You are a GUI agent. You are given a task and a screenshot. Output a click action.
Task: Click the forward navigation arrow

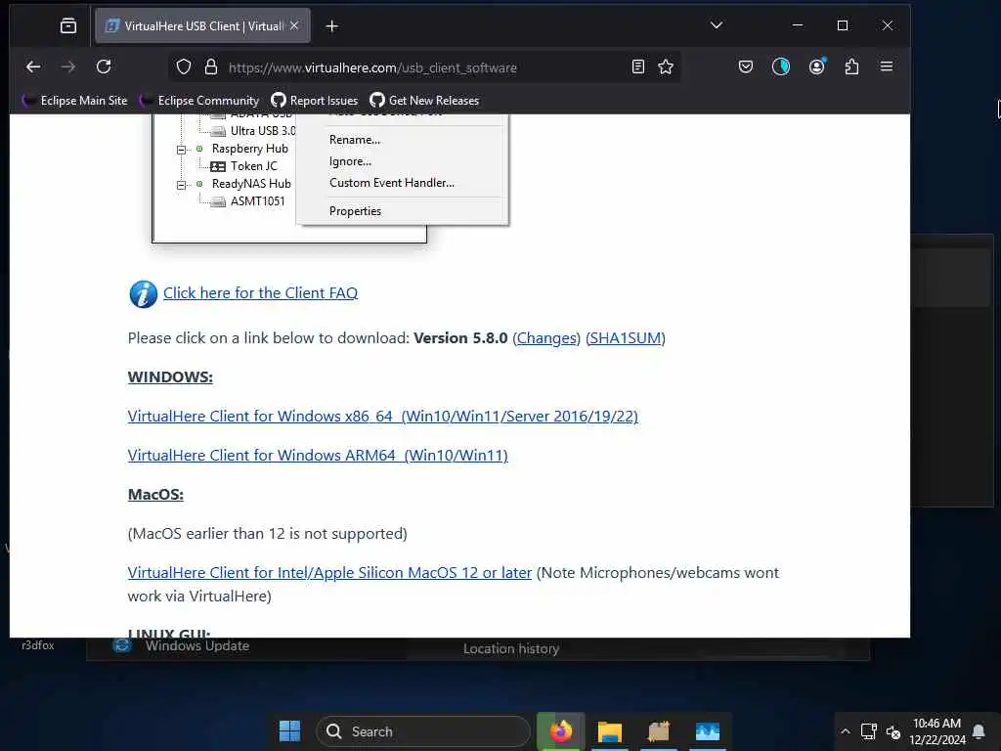click(67, 66)
